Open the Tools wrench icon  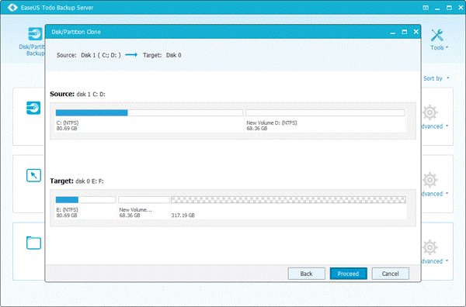tap(437, 36)
